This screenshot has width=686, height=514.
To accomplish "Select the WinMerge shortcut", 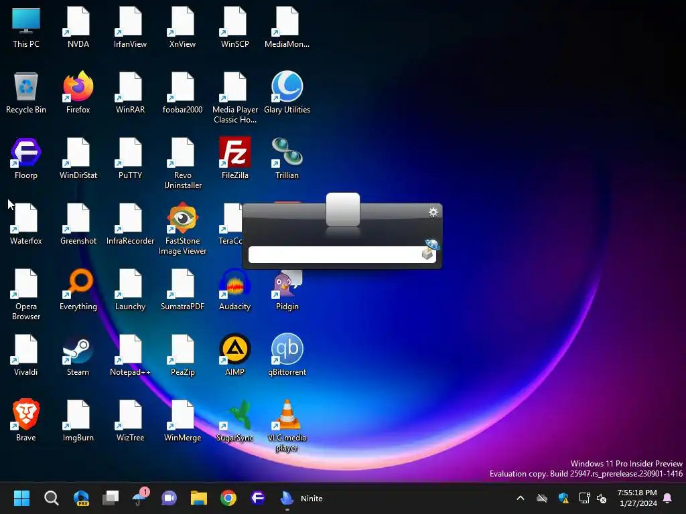I will [182, 421].
